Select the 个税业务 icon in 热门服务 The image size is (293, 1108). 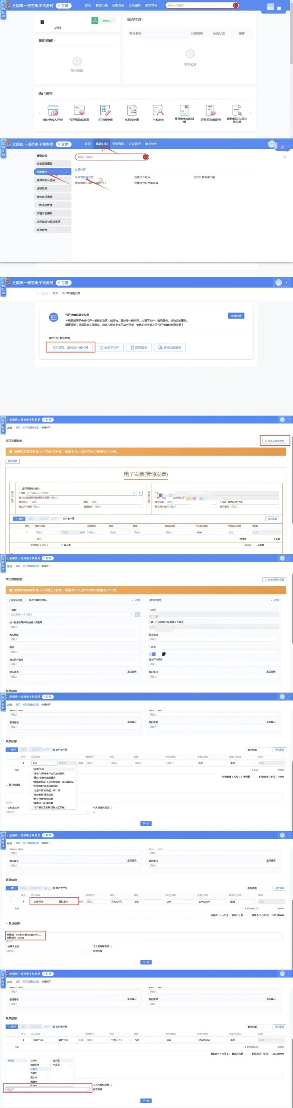point(158,110)
